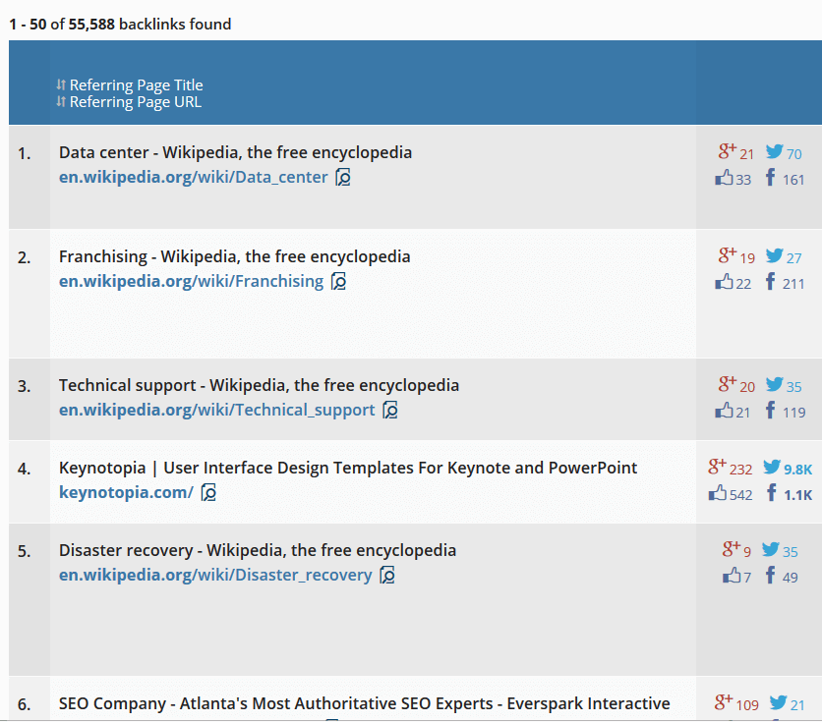This screenshot has width=822, height=722.
Task: Click Facebook icon in Technical support row
Action: [x=770, y=410]
